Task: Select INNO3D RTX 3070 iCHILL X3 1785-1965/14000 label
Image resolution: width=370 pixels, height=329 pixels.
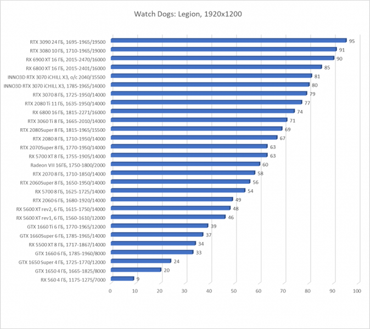Action: [x=54, y=86]
